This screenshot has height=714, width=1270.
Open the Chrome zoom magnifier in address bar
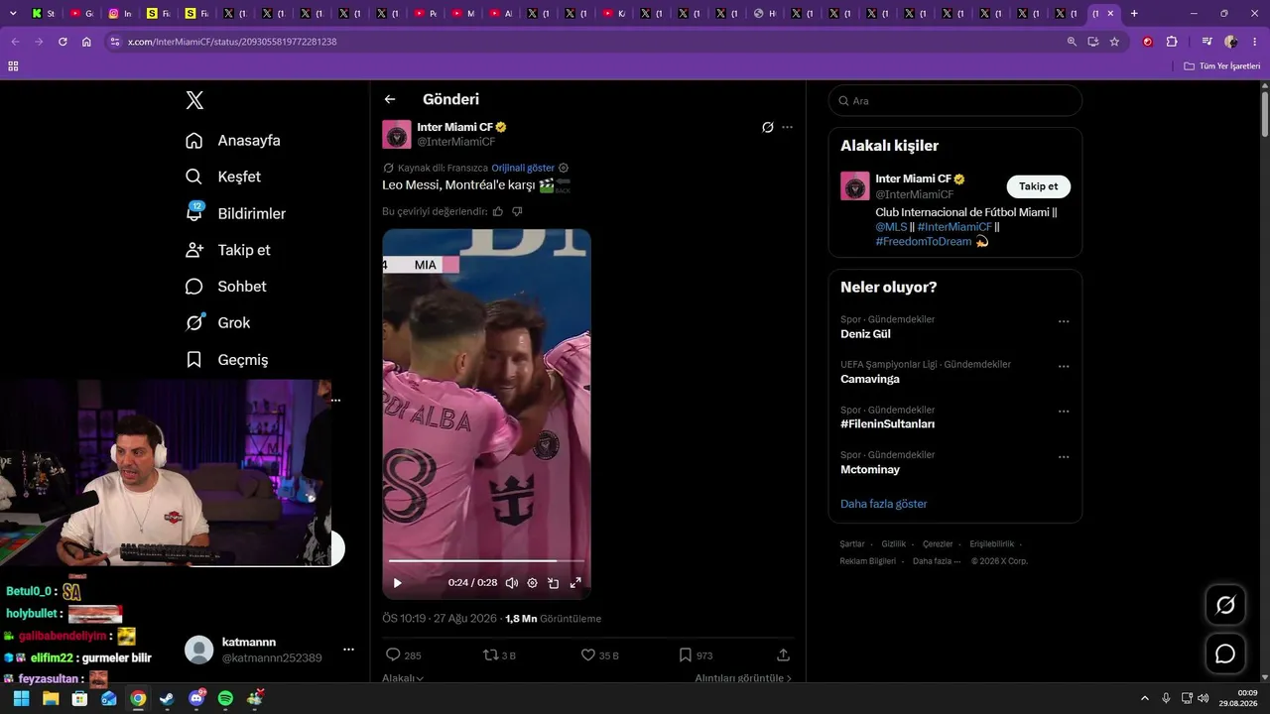coord(1072,42)
